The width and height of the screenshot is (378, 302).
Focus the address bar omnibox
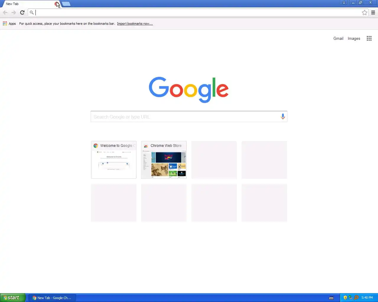coord(198,12)
